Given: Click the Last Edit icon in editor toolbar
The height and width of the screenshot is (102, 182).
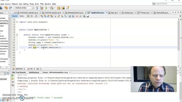Looking at the screenshot, I should 28,16.
